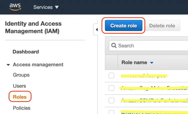The height and width of the screenshot is (114, 188).
Task: Tick the checkbox of the second role row
Action: tap(111, 88)
